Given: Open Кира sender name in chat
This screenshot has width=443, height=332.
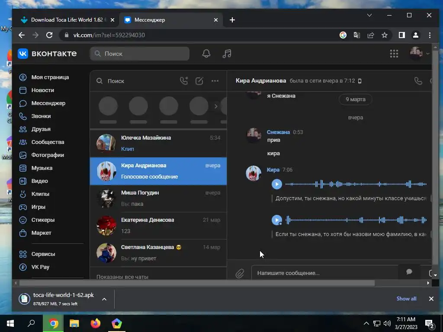Looking at the screenshot, I should [x=273, y=169].
